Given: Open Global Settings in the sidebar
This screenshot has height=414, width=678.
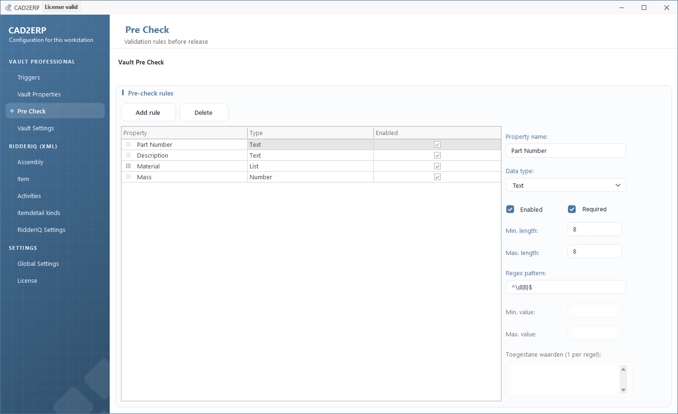Looking at the screenshot, I should [x=55, y=264].
